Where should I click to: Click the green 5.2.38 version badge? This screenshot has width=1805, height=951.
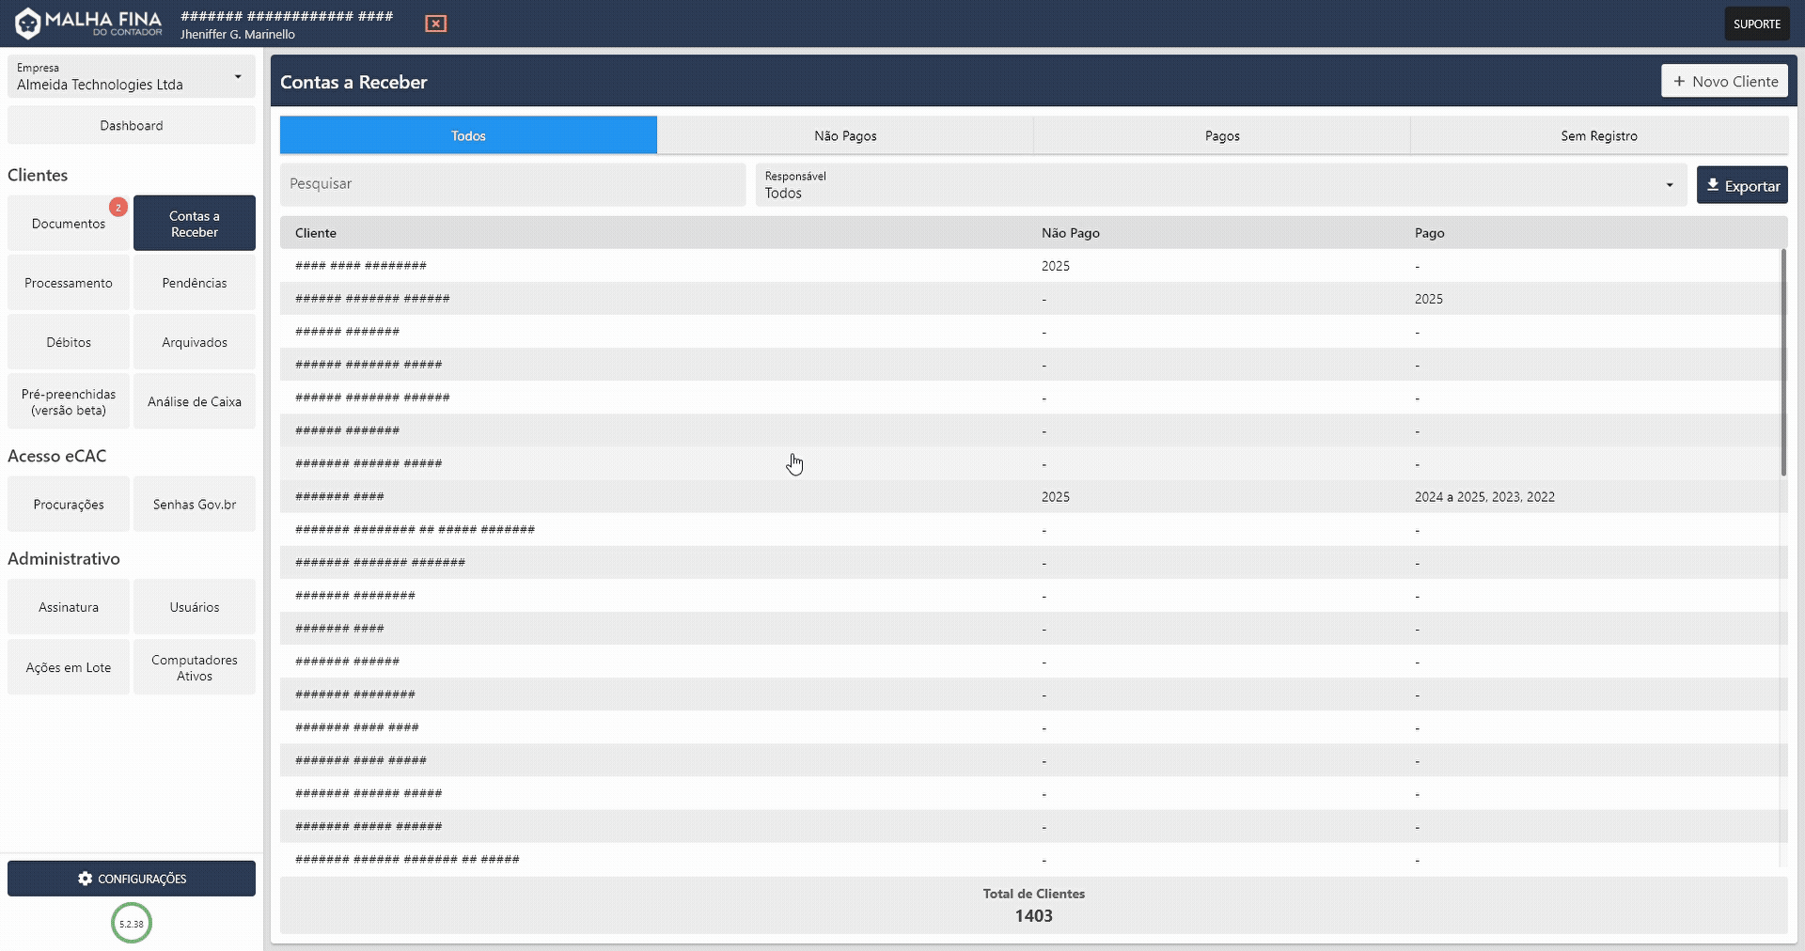pyautogui.click(x=131, y=923)
